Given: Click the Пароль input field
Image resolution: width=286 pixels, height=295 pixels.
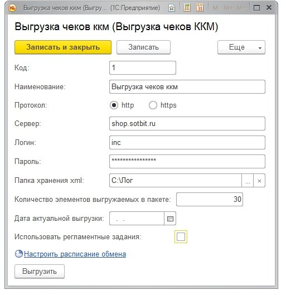Looking at the screenshot, I should pyautogui.click(x=187, y=161).
